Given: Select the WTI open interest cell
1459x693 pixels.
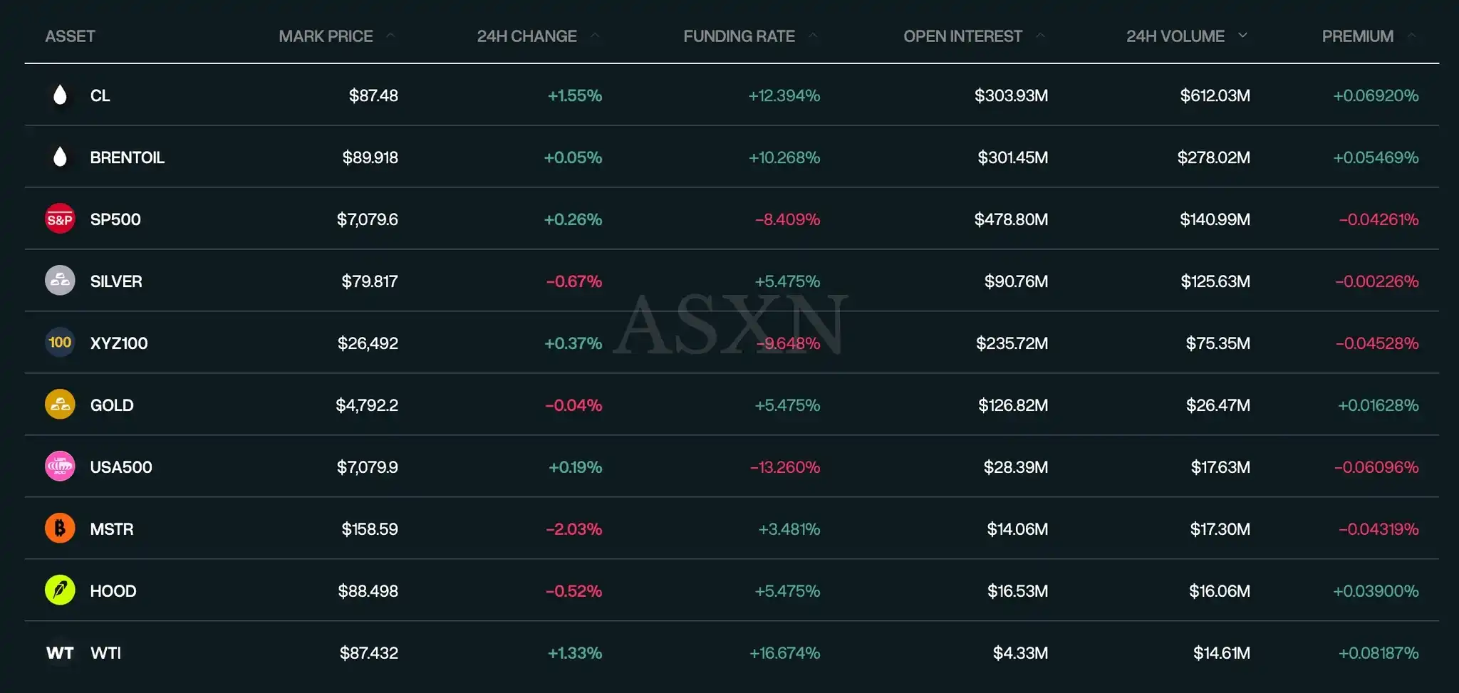Looking at the screenshot, I should pyautogui.click(x=1020, y=653).
